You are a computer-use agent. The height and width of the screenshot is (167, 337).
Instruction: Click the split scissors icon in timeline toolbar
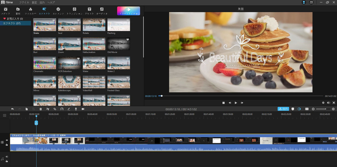[48, 109]
